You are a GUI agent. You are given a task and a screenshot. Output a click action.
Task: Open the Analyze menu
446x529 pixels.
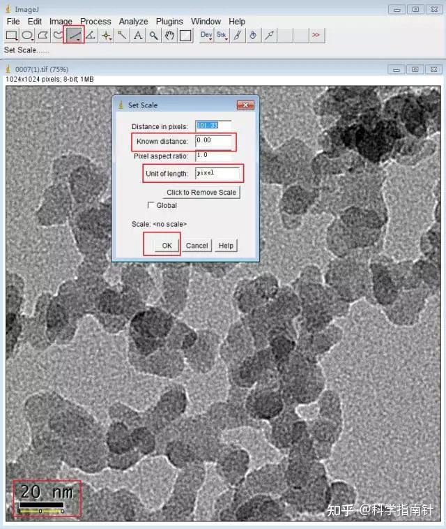click(133, 21)
